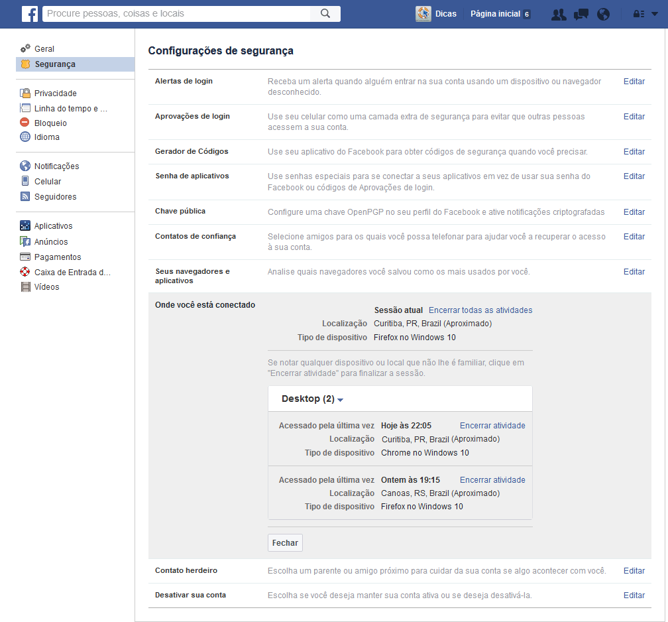The width and height of the screenshot is (668, 622).
Task: End activity for Firefox session in Canoas
Action: pos(492,479)
